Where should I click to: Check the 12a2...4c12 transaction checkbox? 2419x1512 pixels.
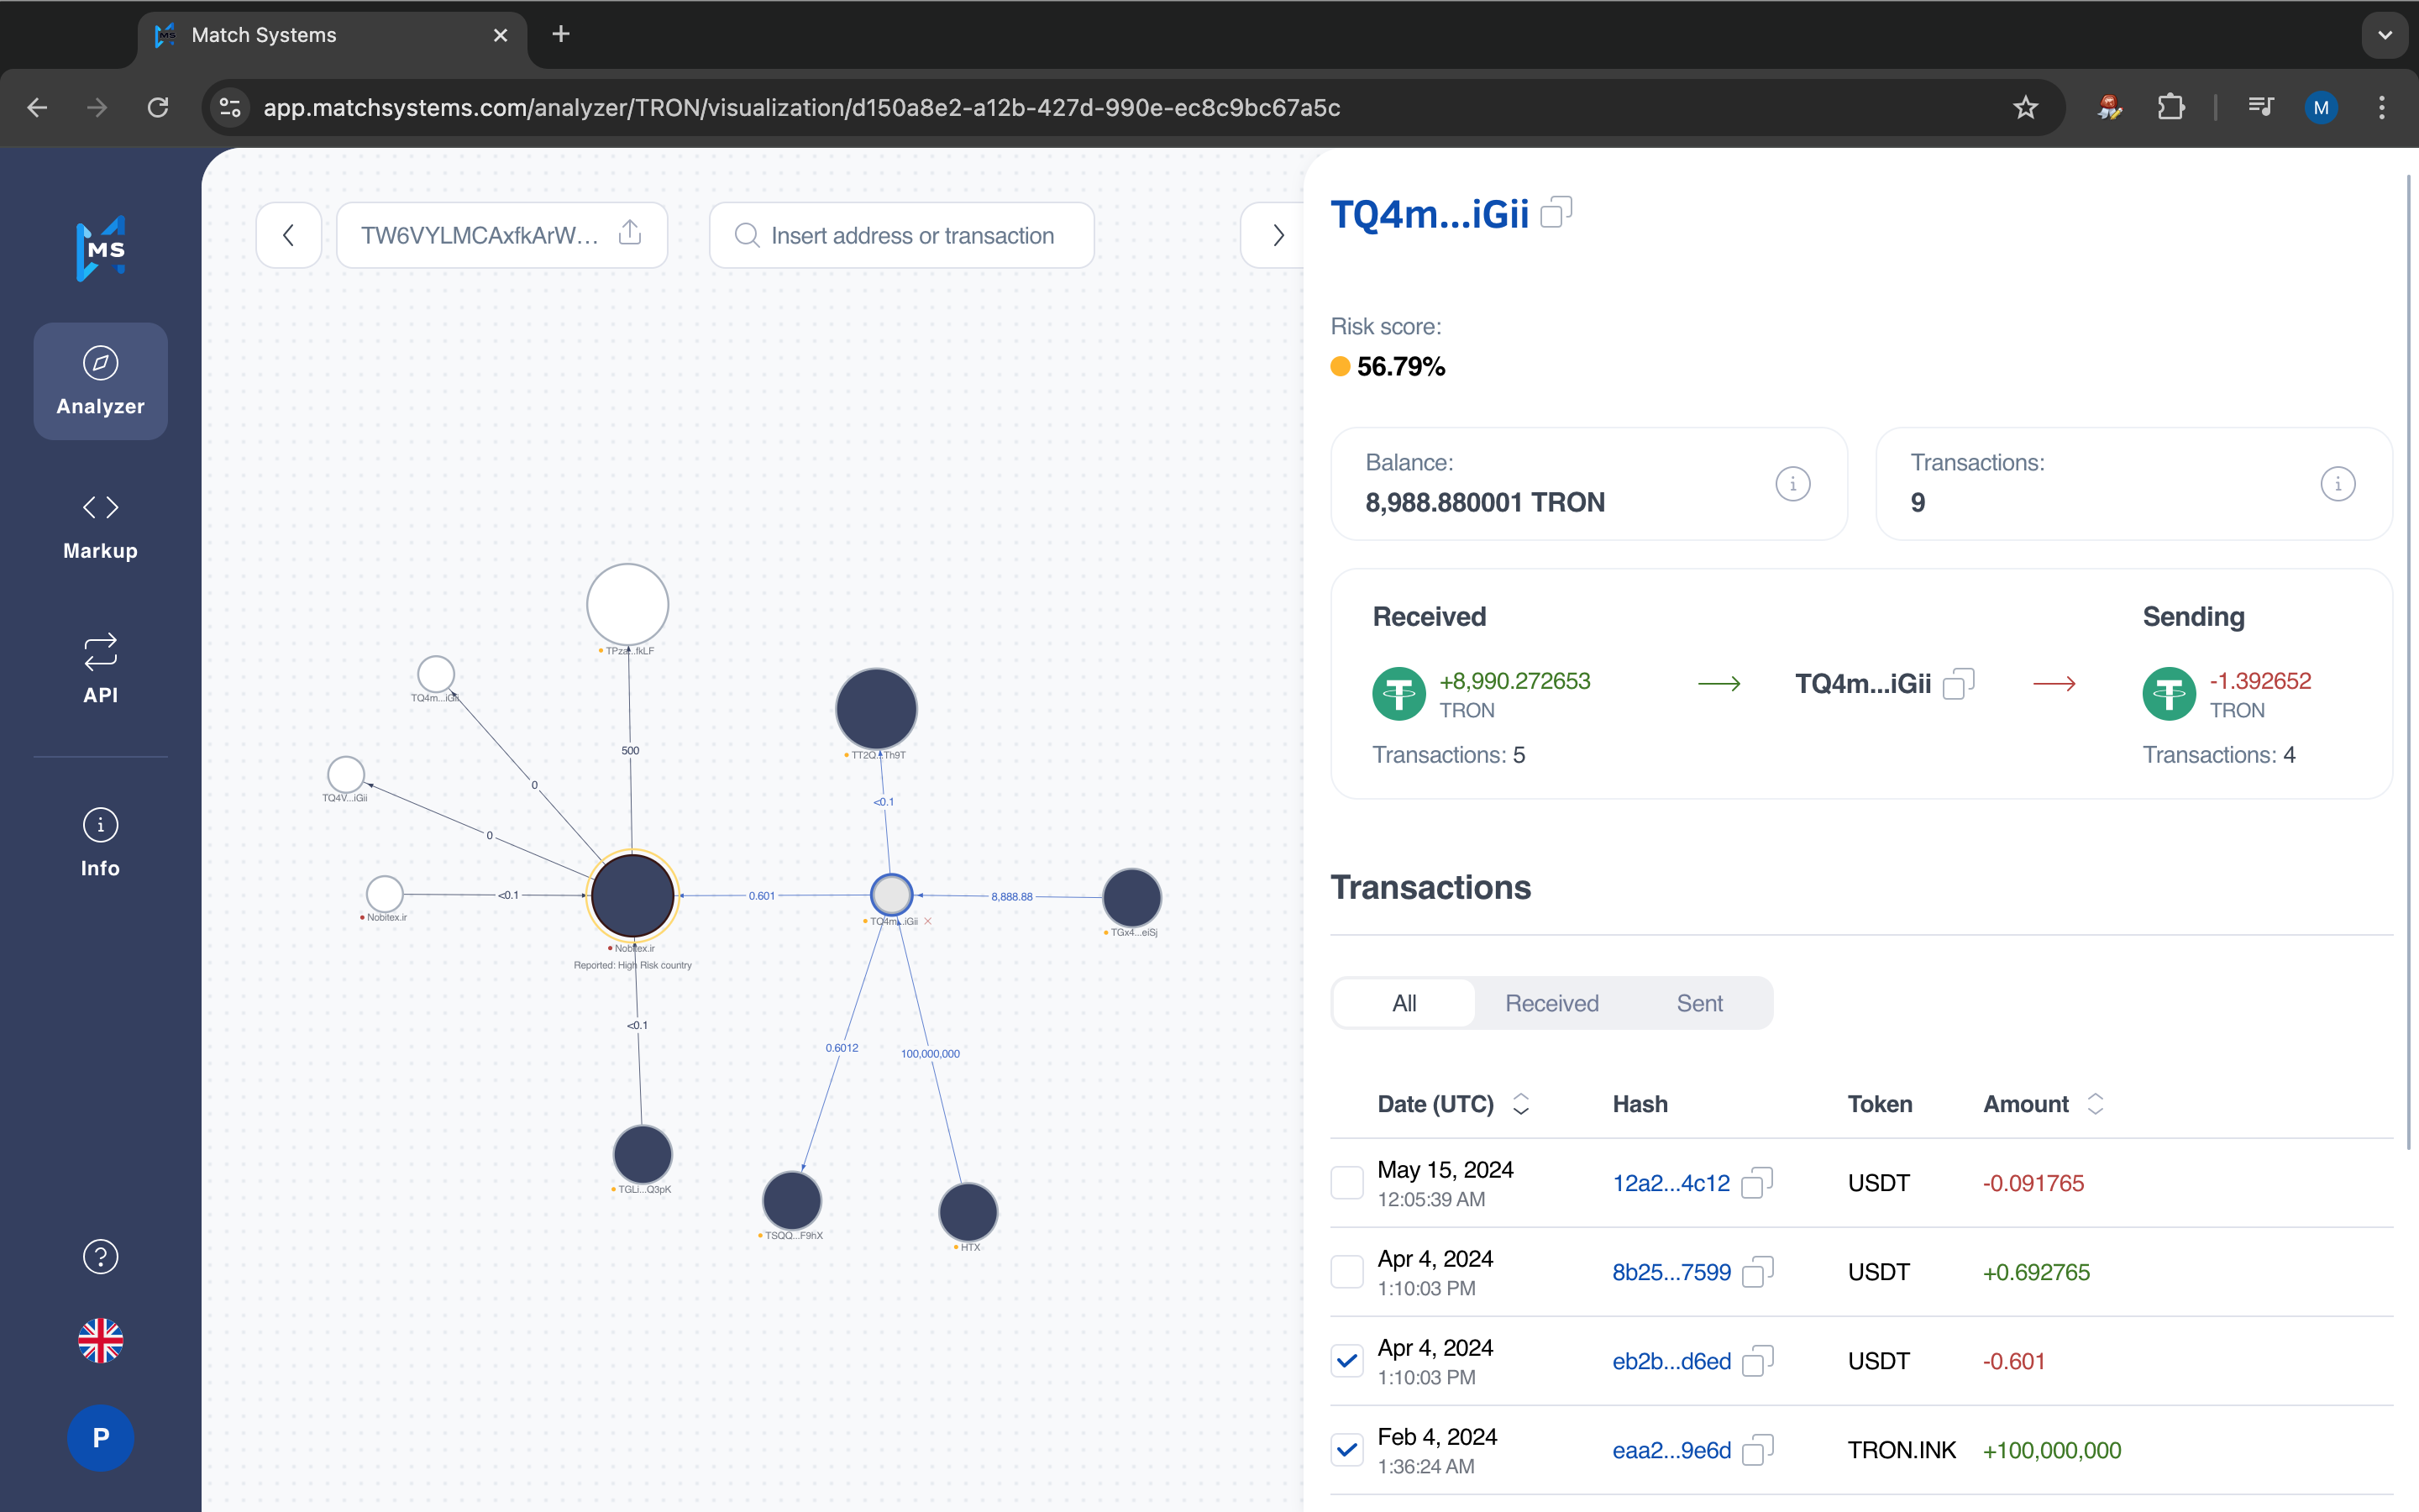[x=1346, y=1182]
